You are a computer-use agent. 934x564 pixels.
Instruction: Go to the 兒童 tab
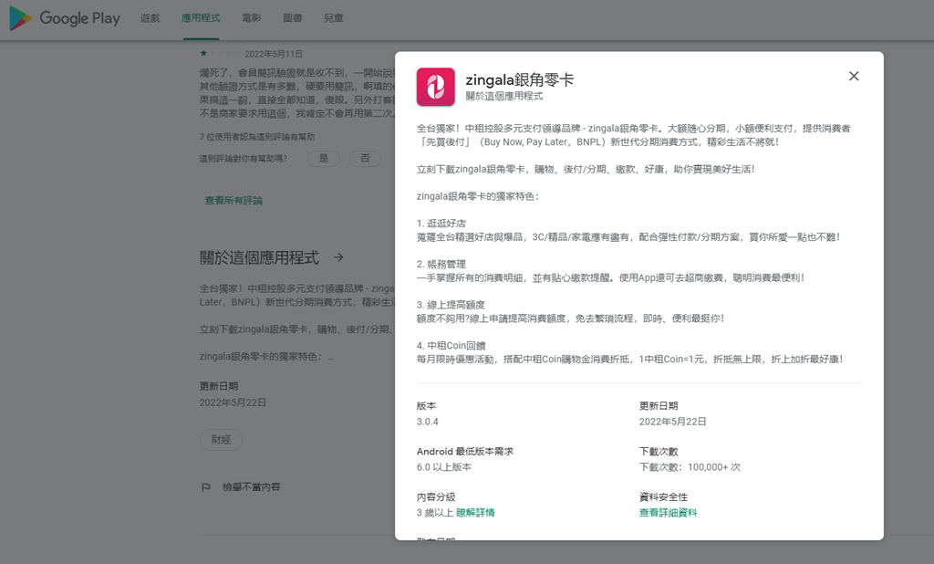coord(334,18)
